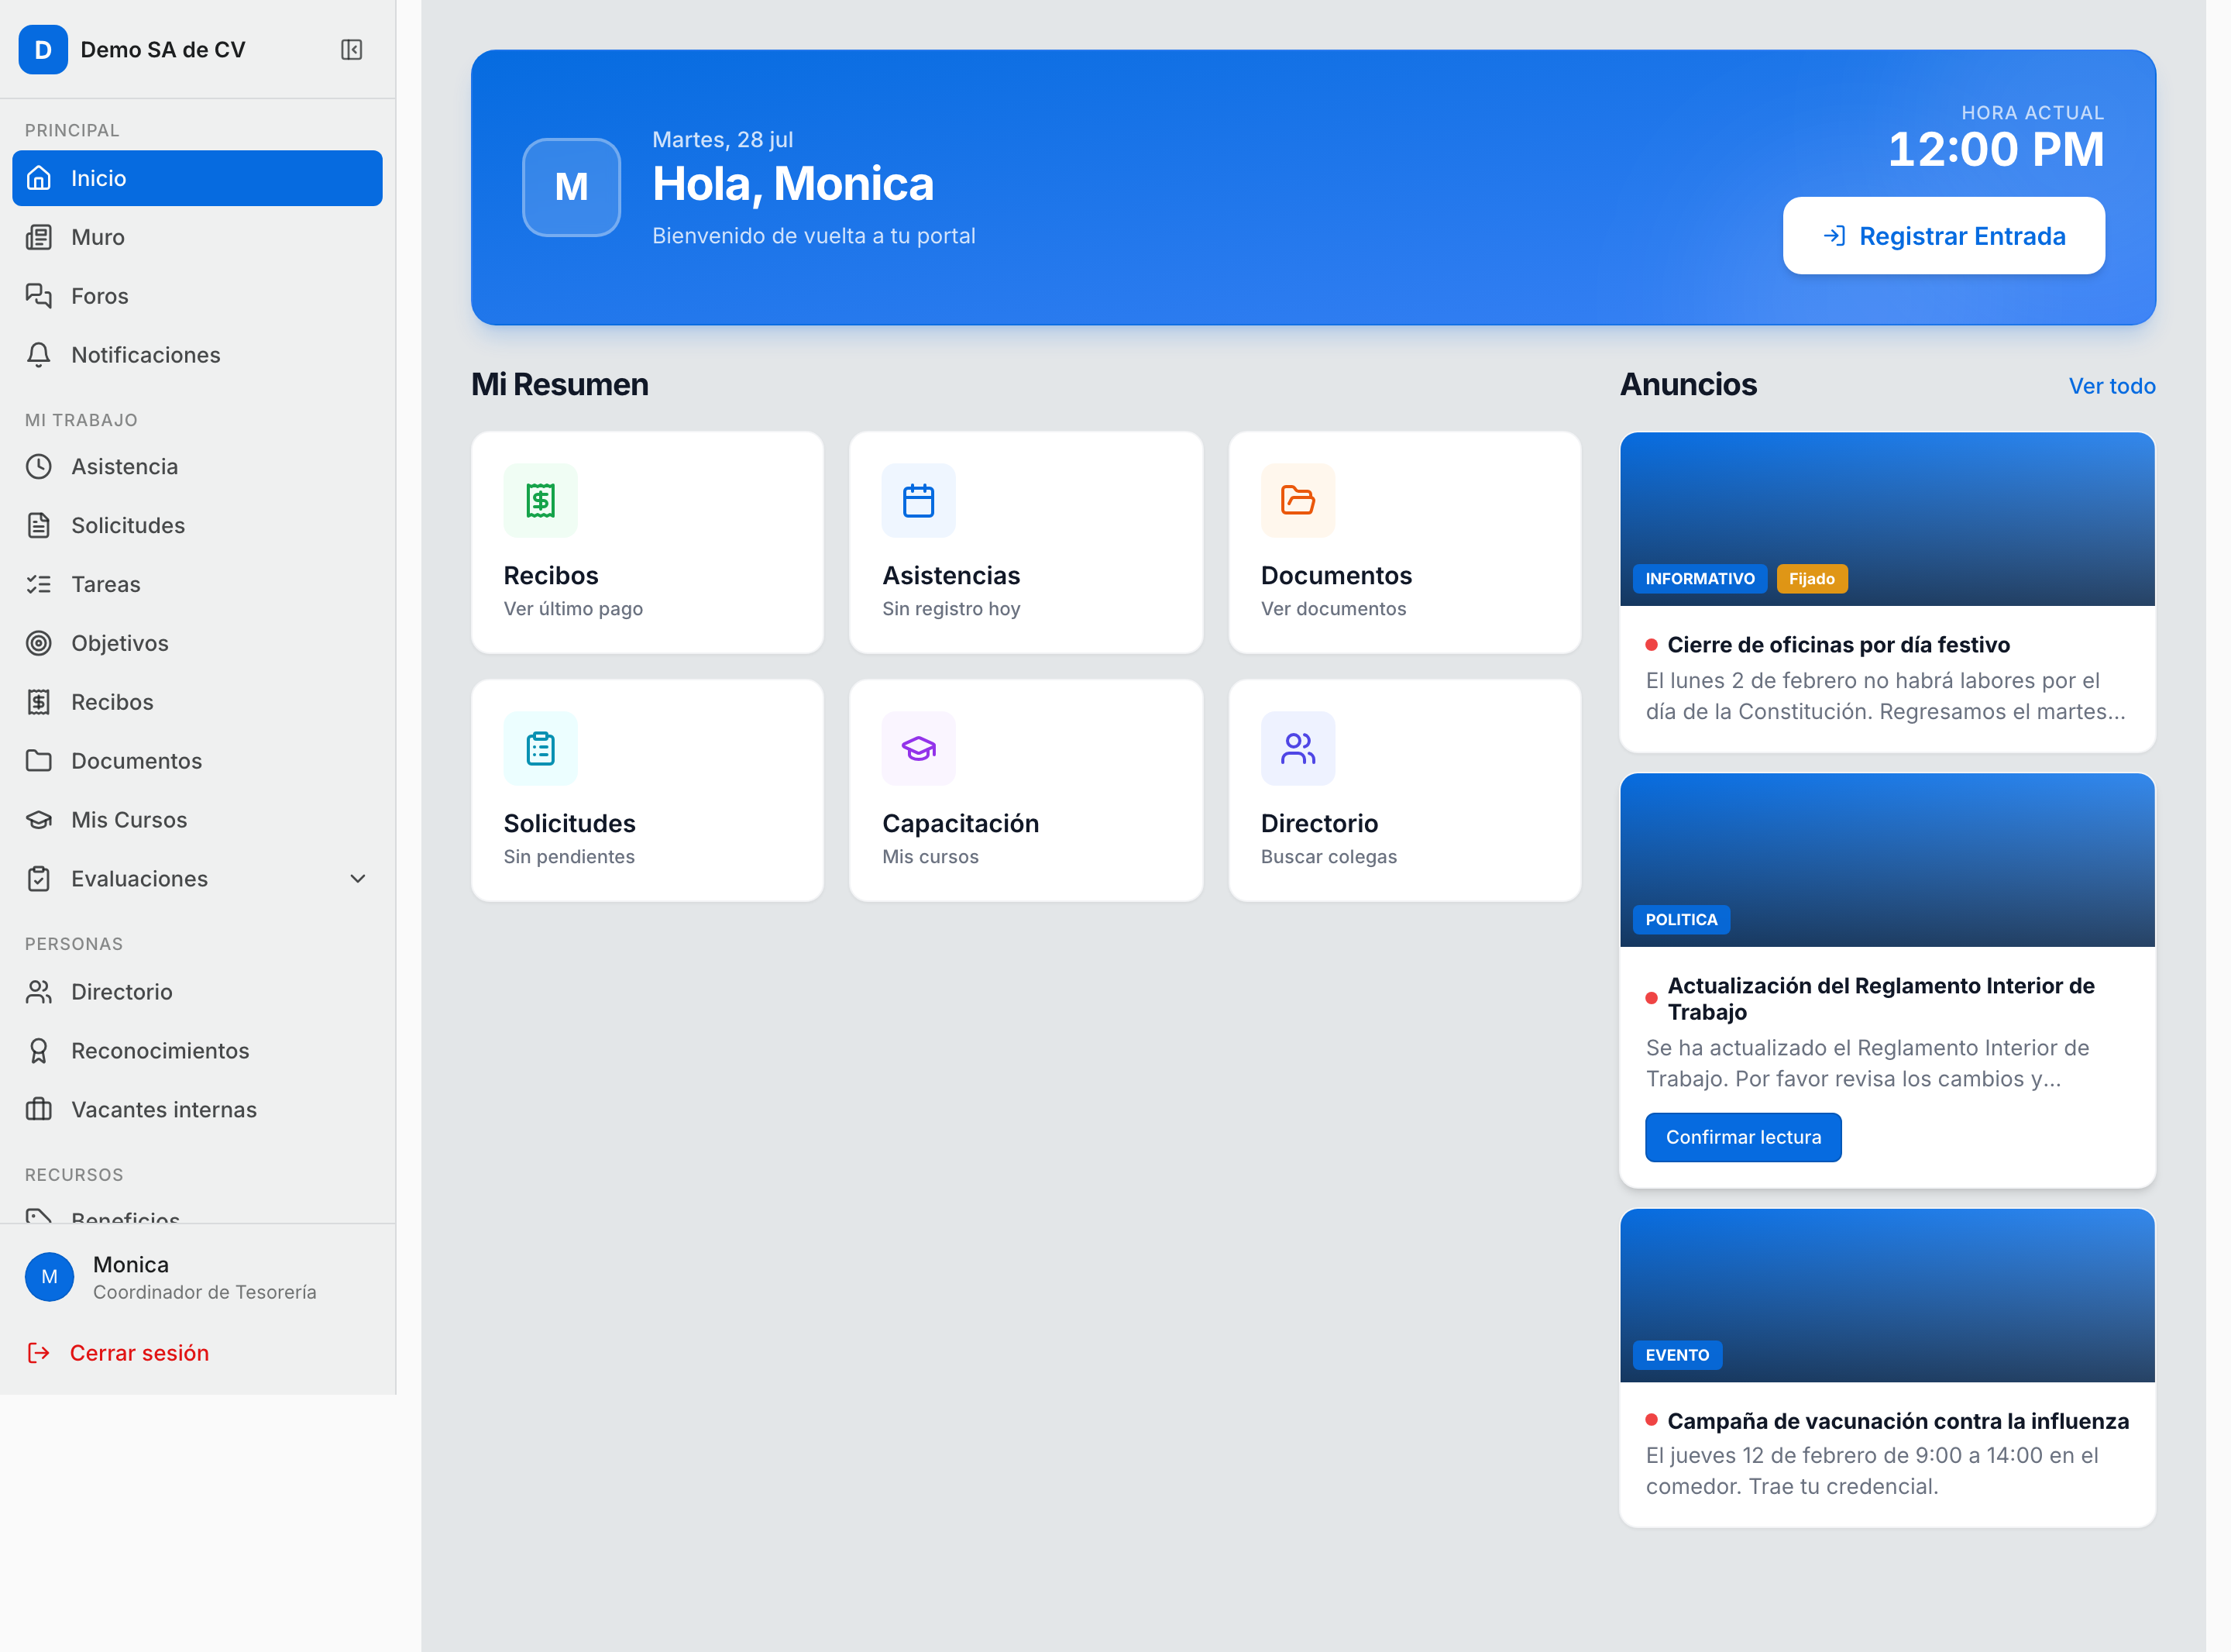Open the Muro newspaper icon
2231x1652 pixels.
tap(39, 237)
